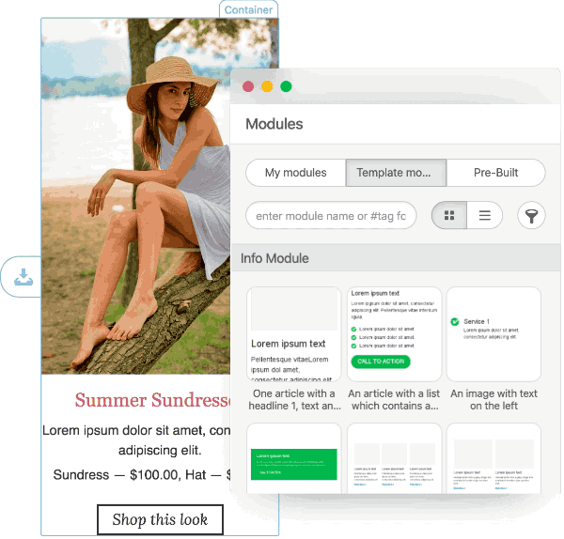This screenshot has width=564, height=539.
Task: Click the download/save module icon
Action: (x=23, y=277)
